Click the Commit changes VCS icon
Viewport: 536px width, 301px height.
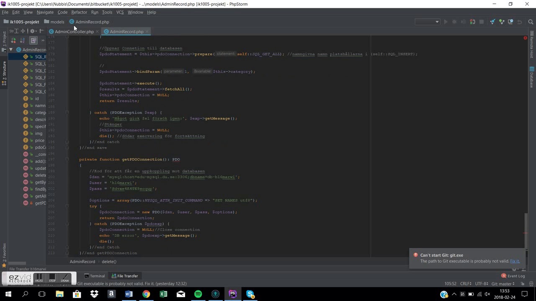502,22
